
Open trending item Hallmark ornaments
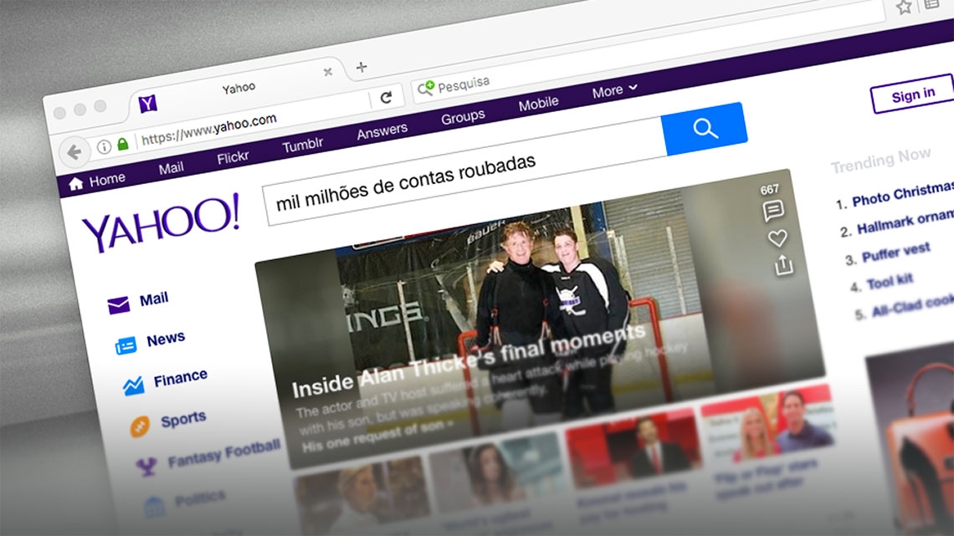(x=905, y=222)
